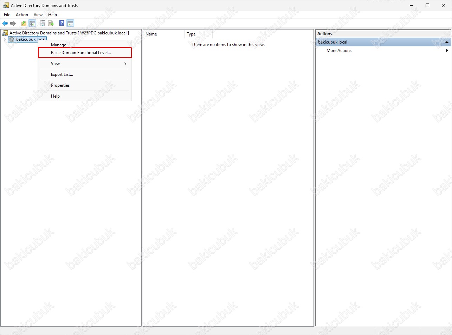452x335 pixels.
Task: Open the Help menu in menu bar
Action: pyautogui.click(x=52, y=15)
